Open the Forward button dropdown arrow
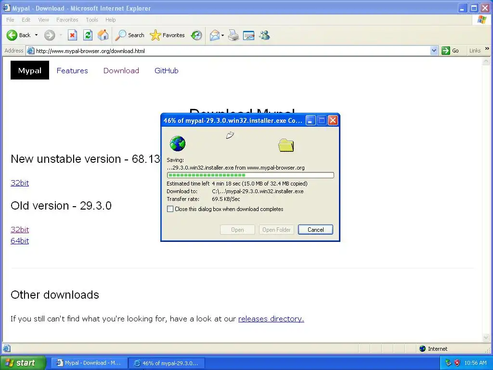 (x=61, y=35)
